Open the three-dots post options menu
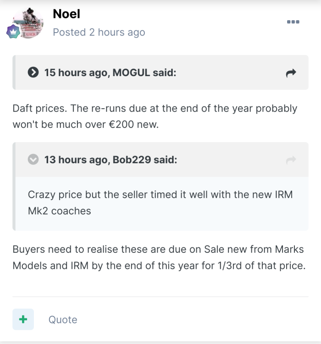 pos(293,22)
